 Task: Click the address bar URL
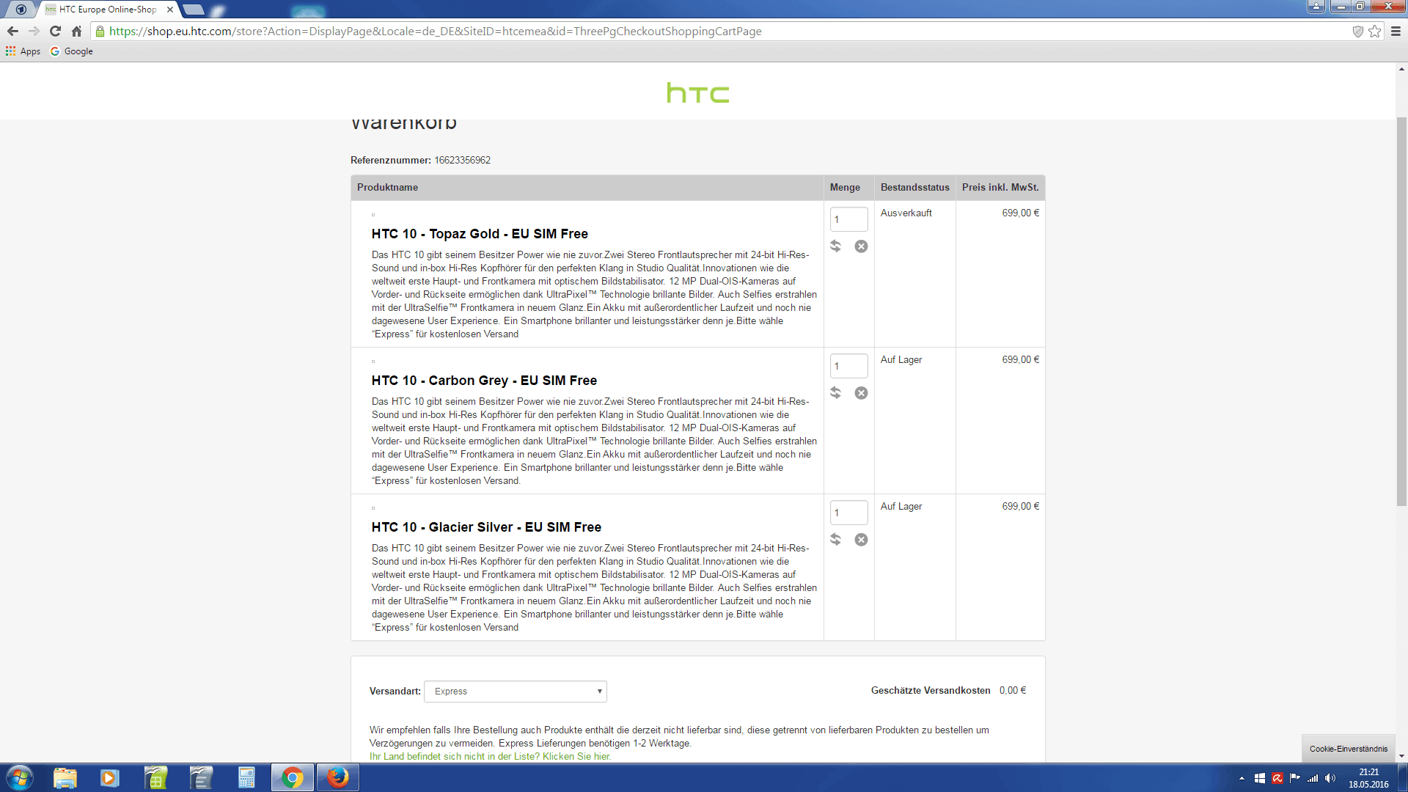pyautogui.click(x=436, y=31)
